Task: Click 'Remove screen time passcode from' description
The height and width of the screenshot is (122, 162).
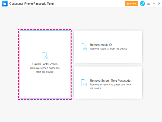Action: (x=110, y=85)
